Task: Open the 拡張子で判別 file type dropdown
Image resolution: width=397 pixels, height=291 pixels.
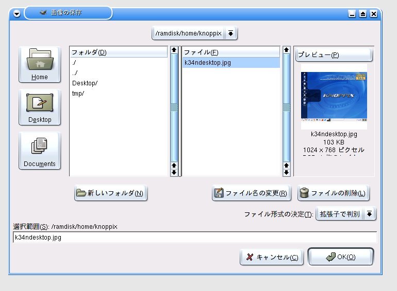Action: (x=346, y=214)
